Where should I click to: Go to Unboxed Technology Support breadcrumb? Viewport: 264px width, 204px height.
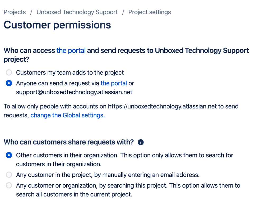tap(77, 12)
